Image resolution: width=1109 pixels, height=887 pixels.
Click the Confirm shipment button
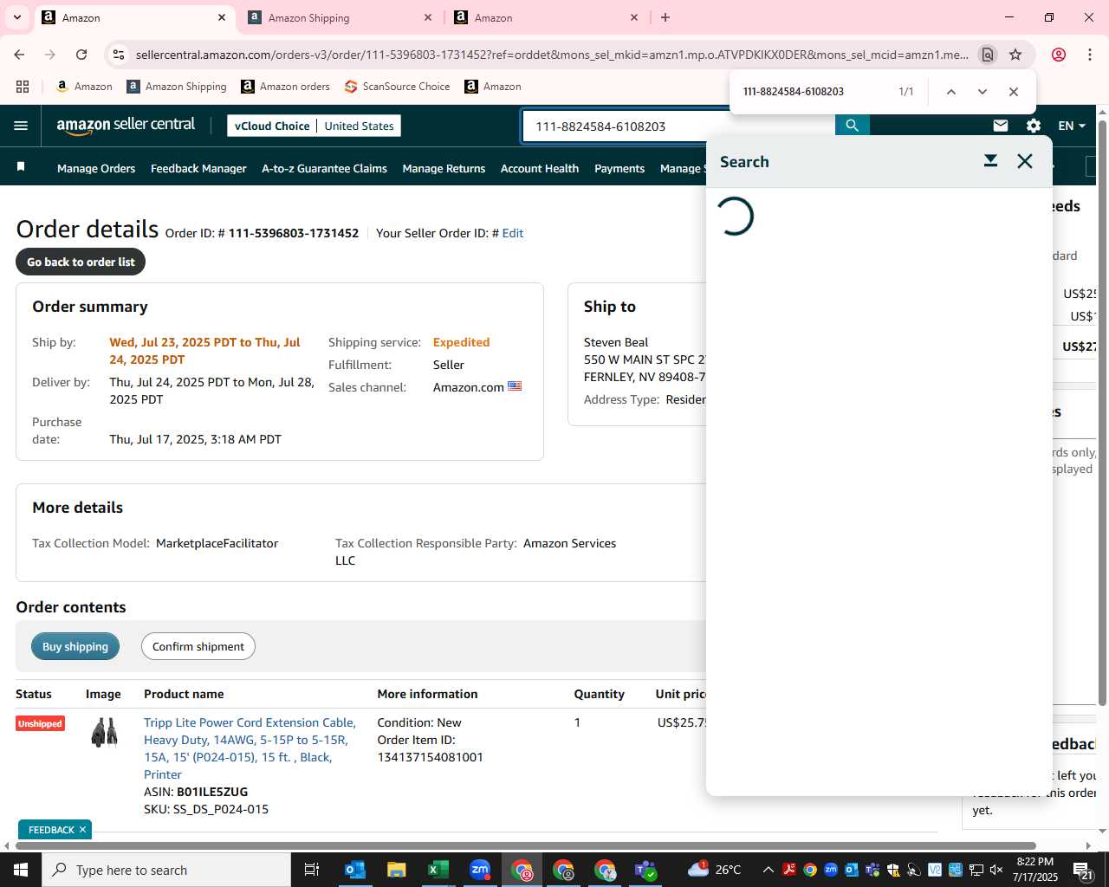pos(198,646)
